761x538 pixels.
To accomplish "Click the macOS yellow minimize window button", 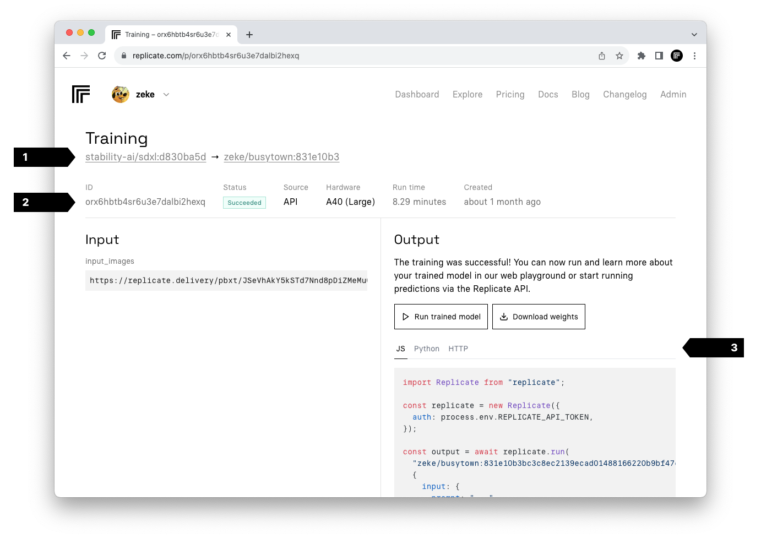I will [x=80, y=32].
